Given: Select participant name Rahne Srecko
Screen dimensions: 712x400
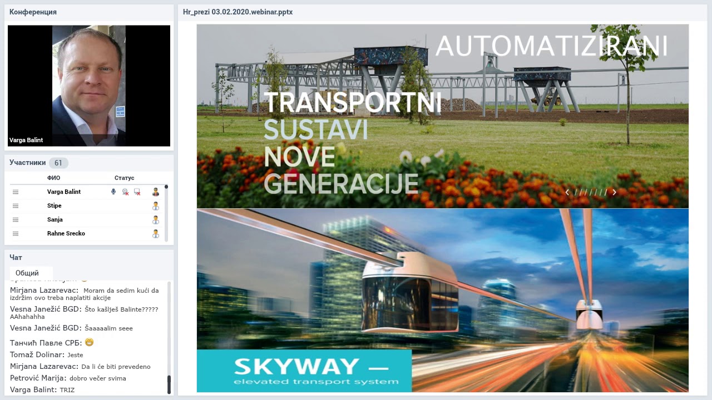Looking at the screenshot, I should [66, 233].
